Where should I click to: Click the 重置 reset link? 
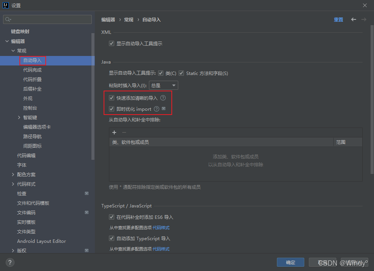[339, 19]
